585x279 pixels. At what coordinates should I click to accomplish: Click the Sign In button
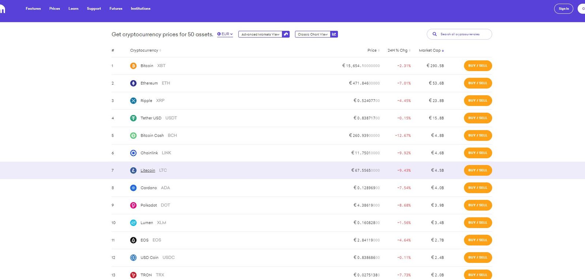tap(563, 9)
